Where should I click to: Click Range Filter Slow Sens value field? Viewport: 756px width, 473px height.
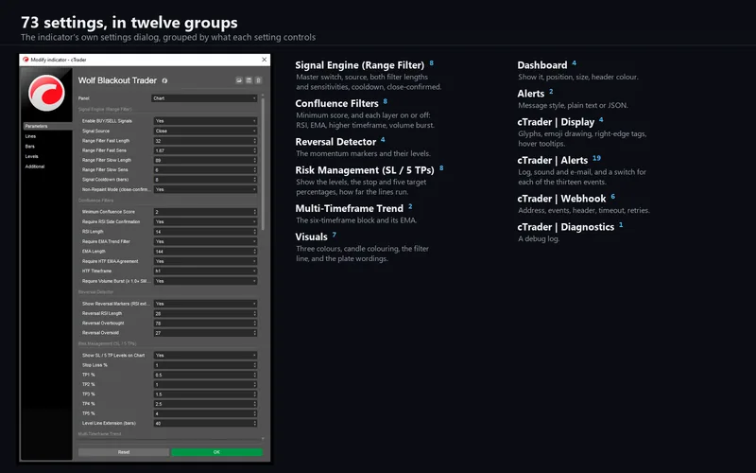(x=205, y=170)
